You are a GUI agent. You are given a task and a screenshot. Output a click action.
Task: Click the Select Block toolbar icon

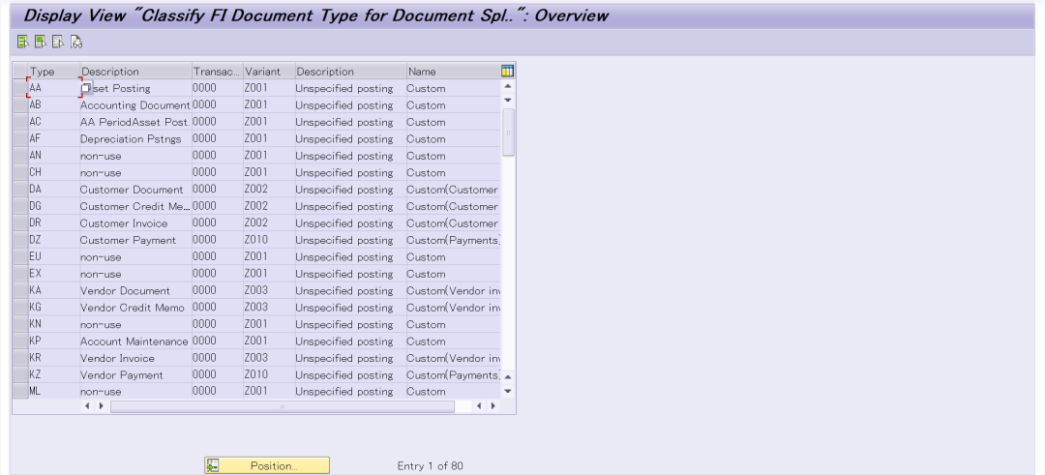pyautogui.click(x=41, y=42)
